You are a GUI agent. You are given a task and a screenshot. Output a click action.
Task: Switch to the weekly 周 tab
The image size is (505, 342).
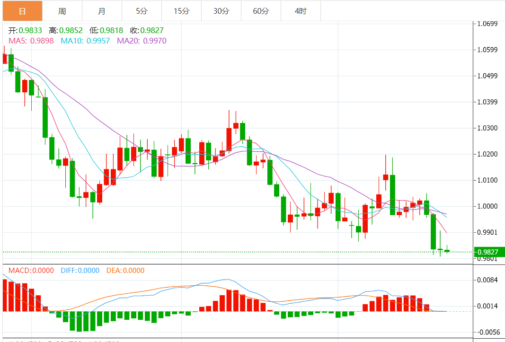[x=62, y=11]
